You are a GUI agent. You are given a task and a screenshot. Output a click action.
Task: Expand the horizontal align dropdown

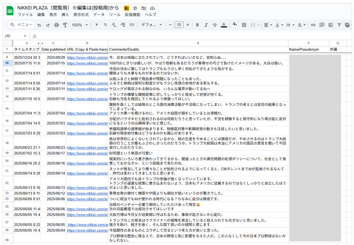tap(268, 25)
